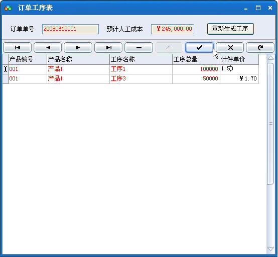Viewport: 278px width, 257px height.
Task: Refresh data with the curved arrow button
Action: pos(260,48)
